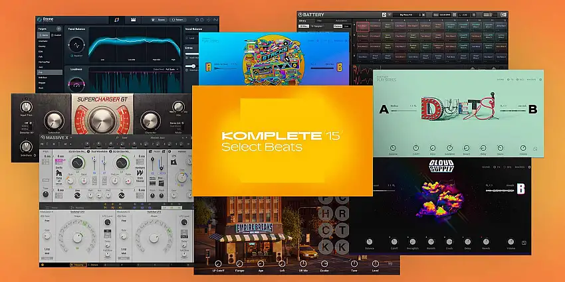Toggle the Equalizer power button in Ozone

(71, 56)
